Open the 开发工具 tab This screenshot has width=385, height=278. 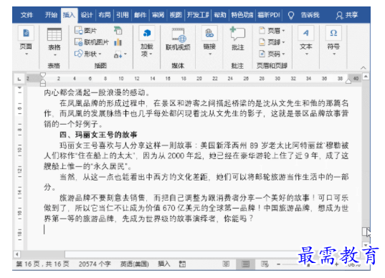(x=198, y=15)
